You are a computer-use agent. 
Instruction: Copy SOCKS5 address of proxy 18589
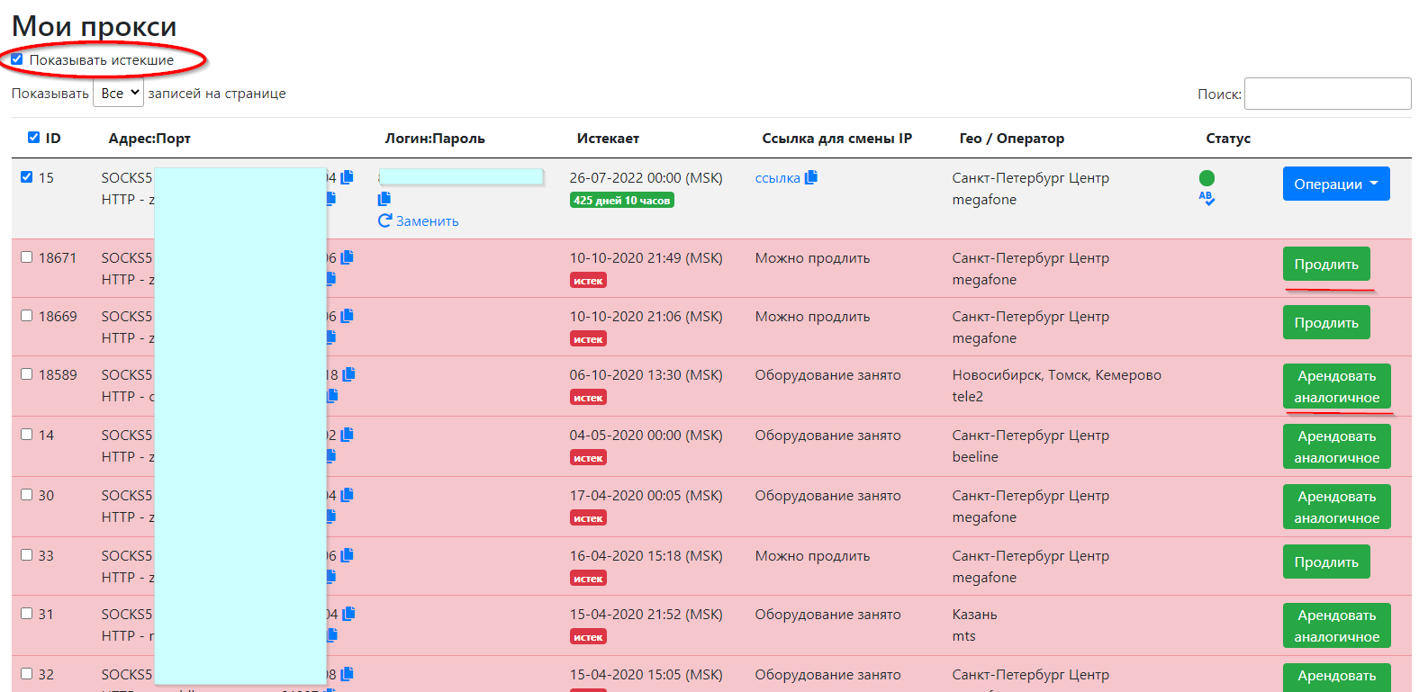tap(348, 373)
